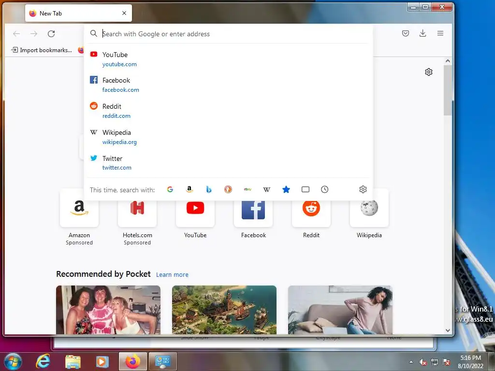Click Action Center flag tray icon
The width and height of the screenshot is (495, 371).
[x=446, y=362]
